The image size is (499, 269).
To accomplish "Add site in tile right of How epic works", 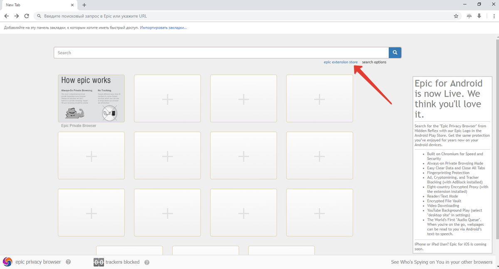I will [x=167, y=99].
